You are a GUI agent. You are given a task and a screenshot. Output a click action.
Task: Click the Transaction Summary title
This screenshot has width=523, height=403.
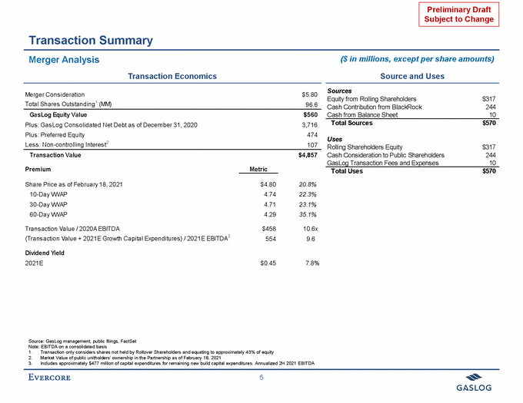[90, 40]
